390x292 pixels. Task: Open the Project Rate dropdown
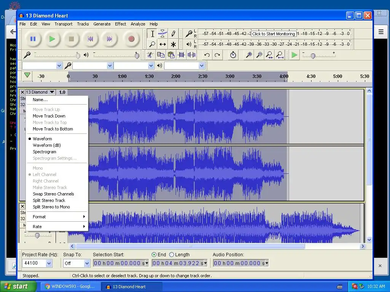[x=49, y=263]
